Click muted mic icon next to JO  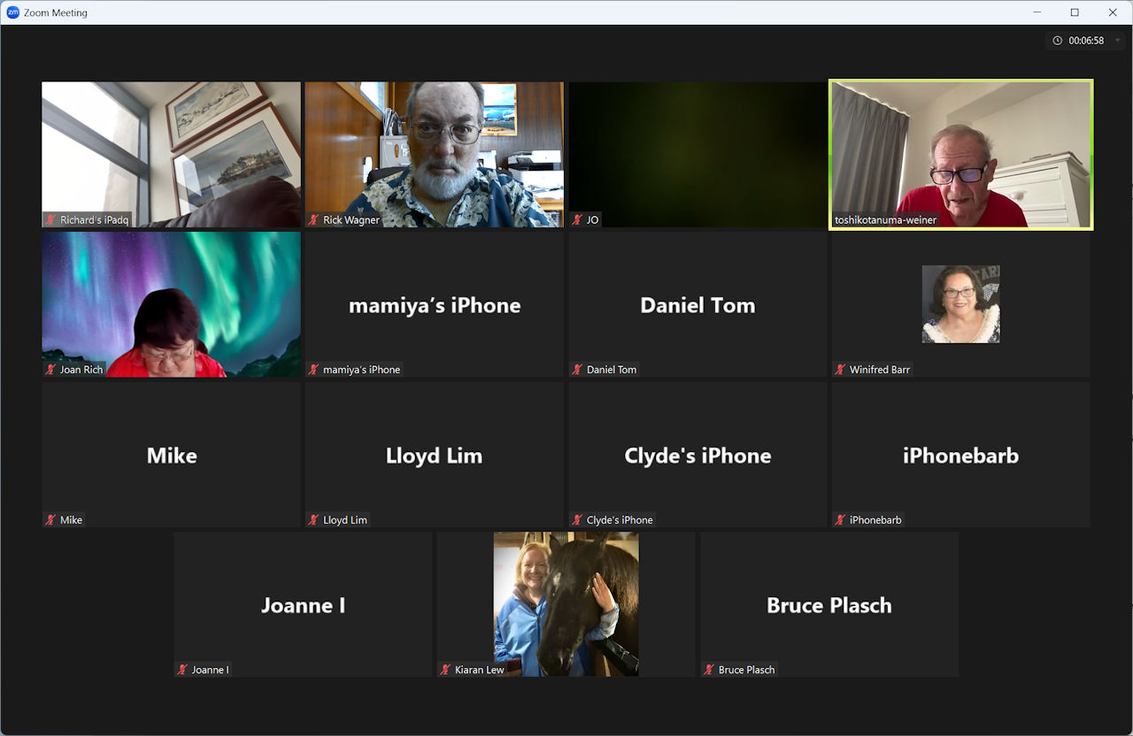(578, 219)
